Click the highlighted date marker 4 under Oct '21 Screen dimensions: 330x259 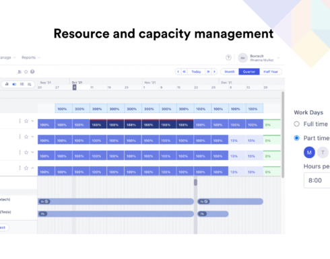[x=74, y=87]
